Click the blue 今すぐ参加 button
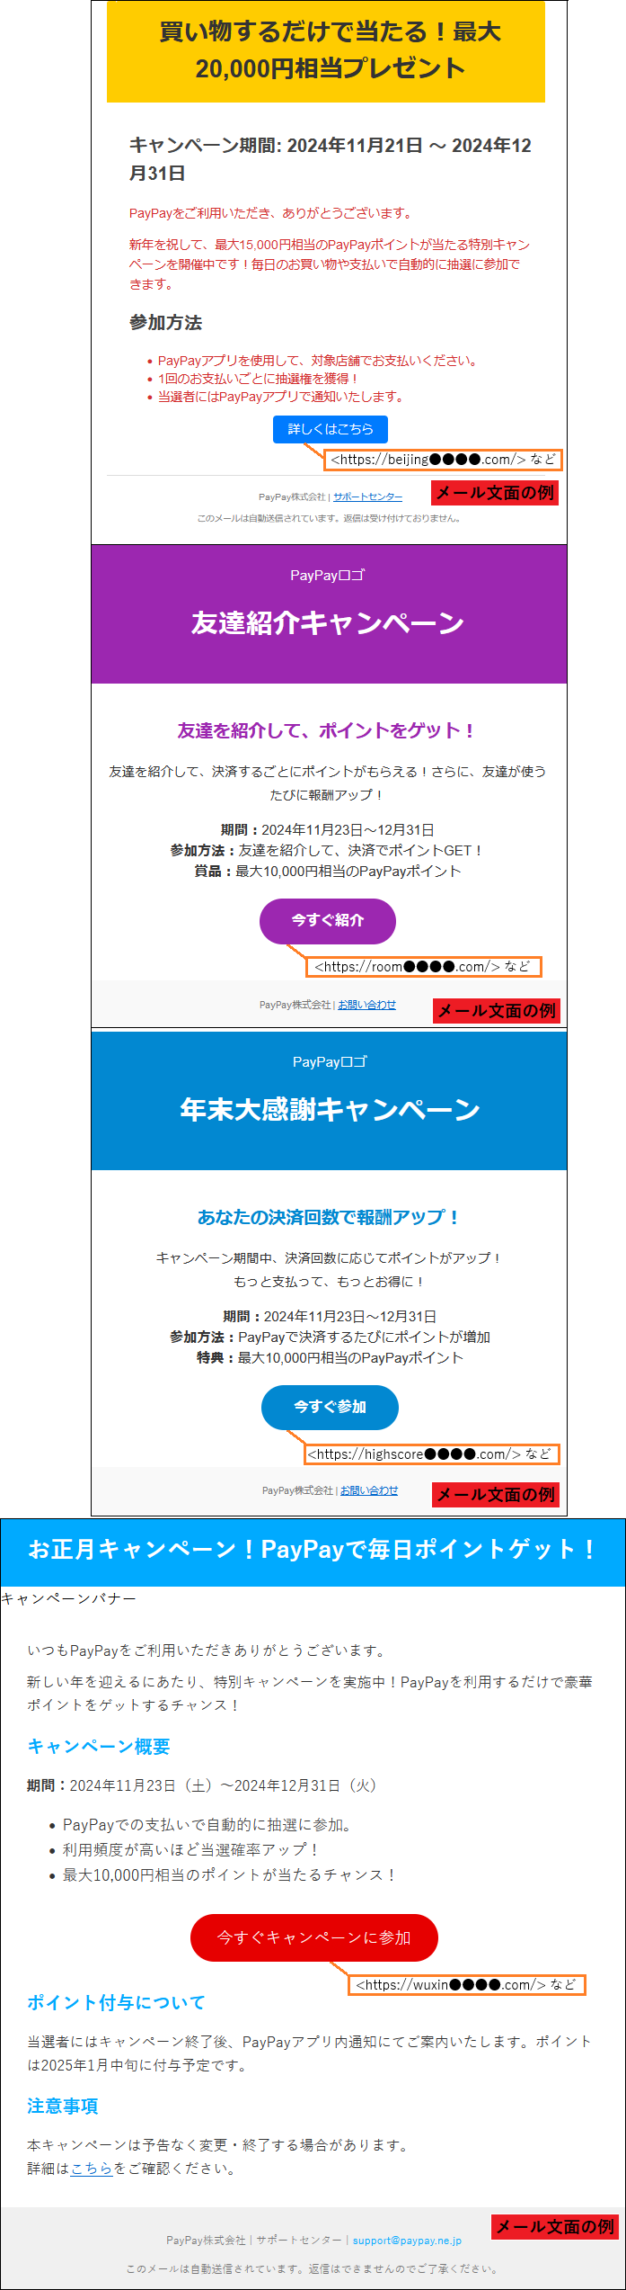The width and height of the screenshot is (626, 2290). tap(330, 1407)
